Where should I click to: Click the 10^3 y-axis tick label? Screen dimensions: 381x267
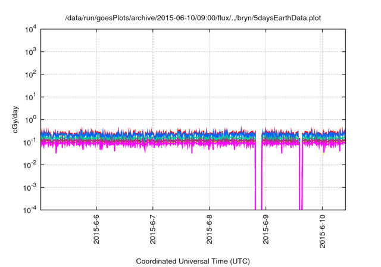(x=31, y=52)
